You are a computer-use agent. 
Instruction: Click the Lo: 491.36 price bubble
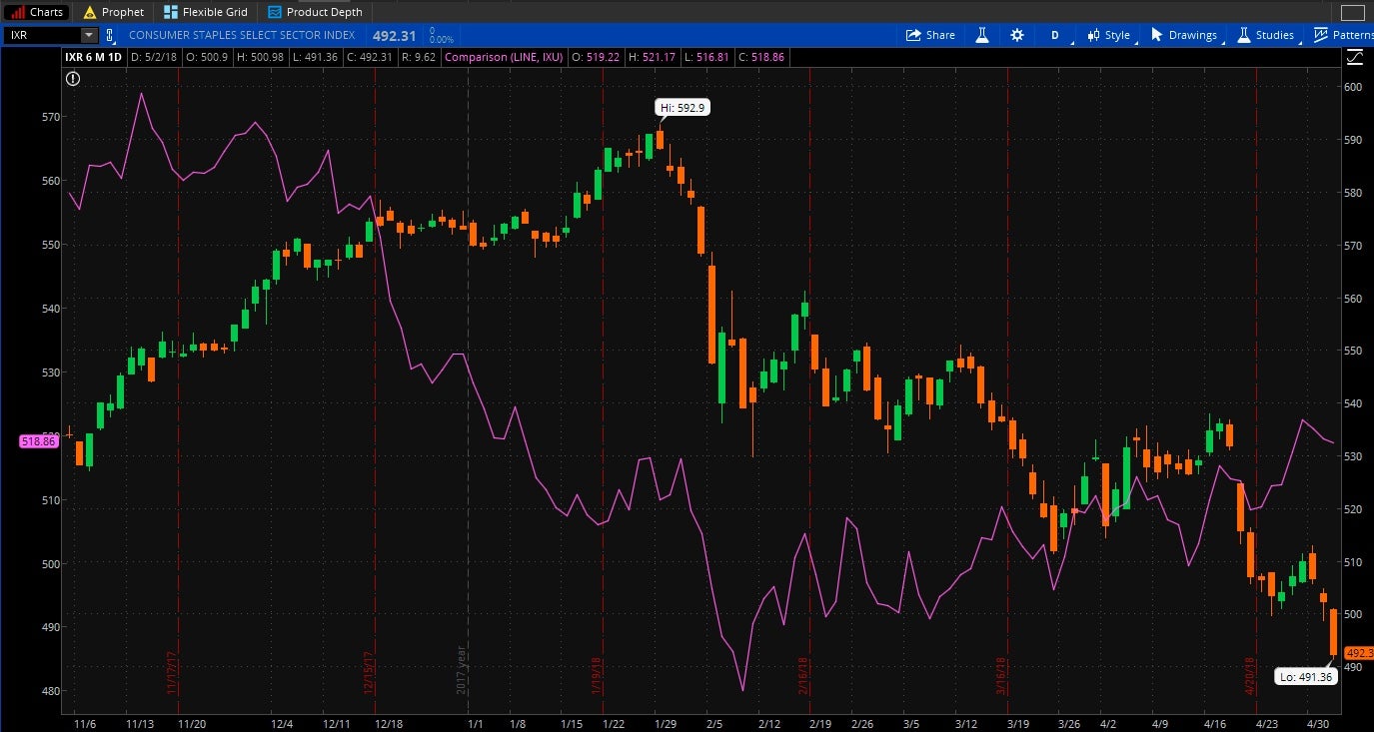(x=1306, y=676)
